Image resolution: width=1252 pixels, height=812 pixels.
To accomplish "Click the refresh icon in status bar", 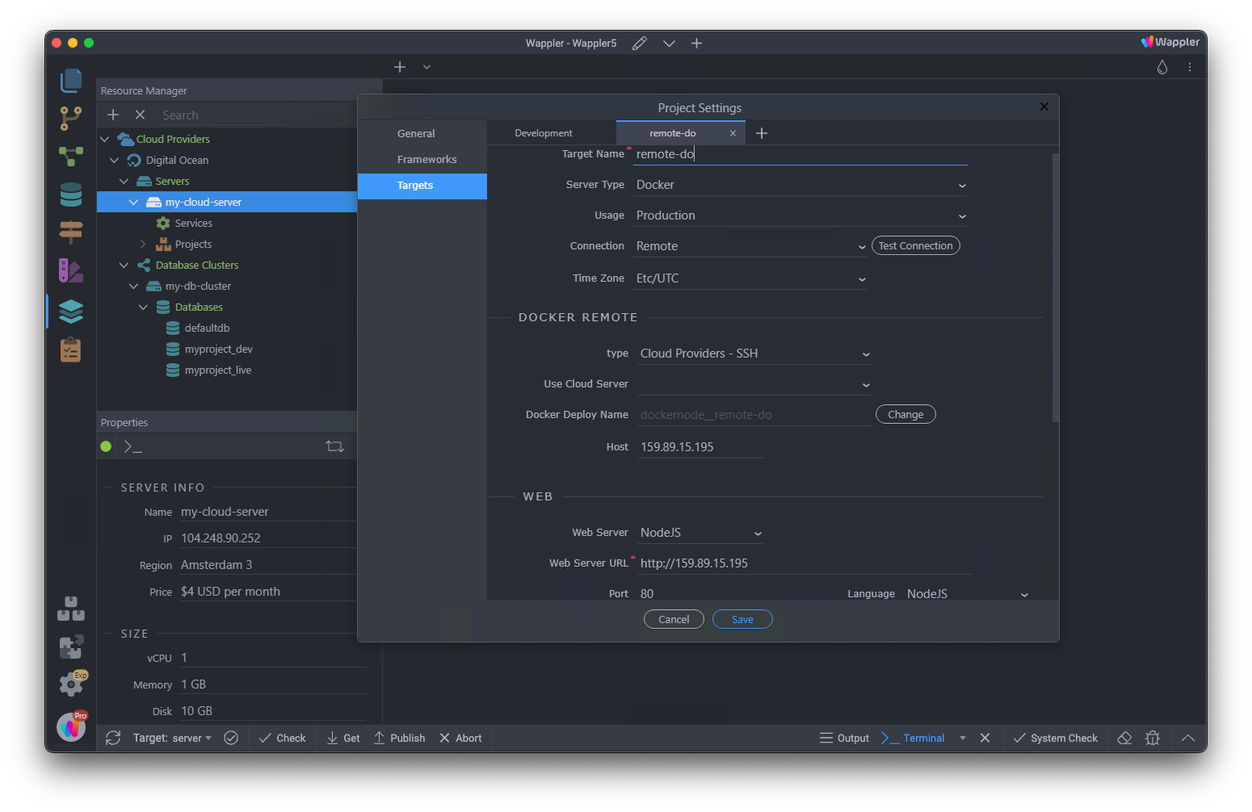I will (x=113, y=738).
